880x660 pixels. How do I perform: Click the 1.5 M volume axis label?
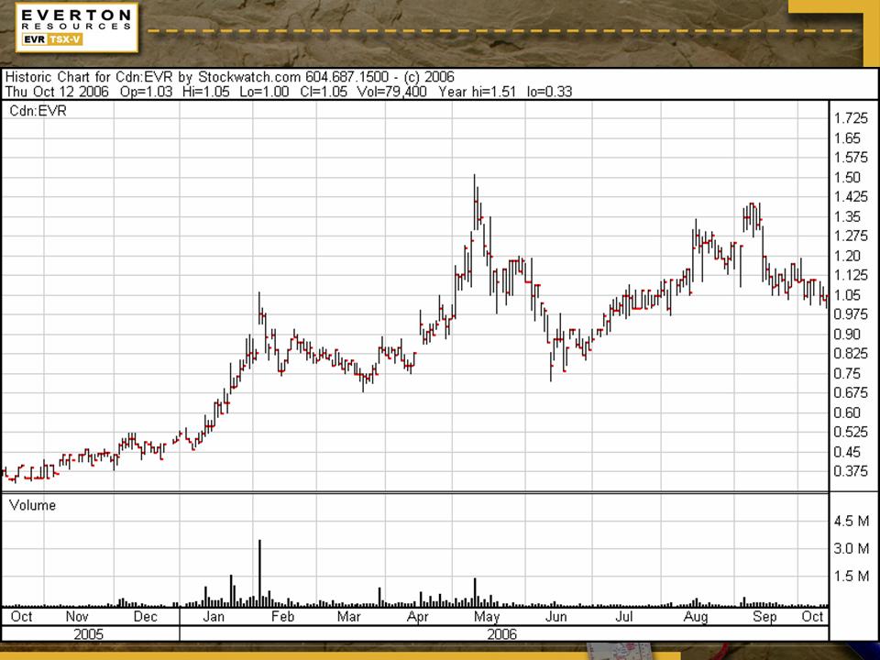tap(852, 577)
